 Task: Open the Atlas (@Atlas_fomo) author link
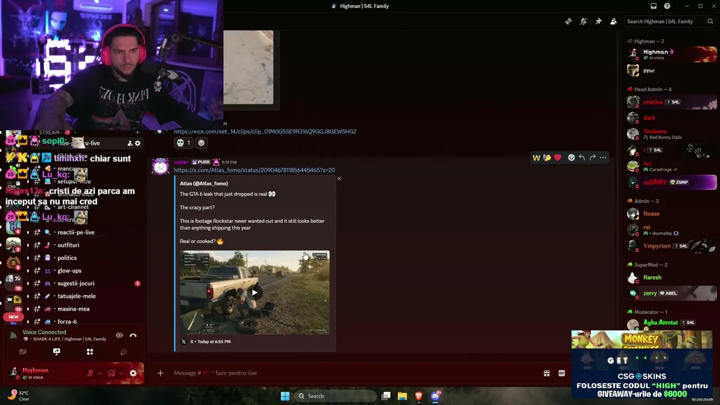pyautogui.click(x=204, y=183)
